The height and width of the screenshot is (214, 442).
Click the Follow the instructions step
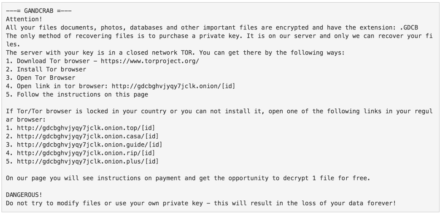pos(77,95)
